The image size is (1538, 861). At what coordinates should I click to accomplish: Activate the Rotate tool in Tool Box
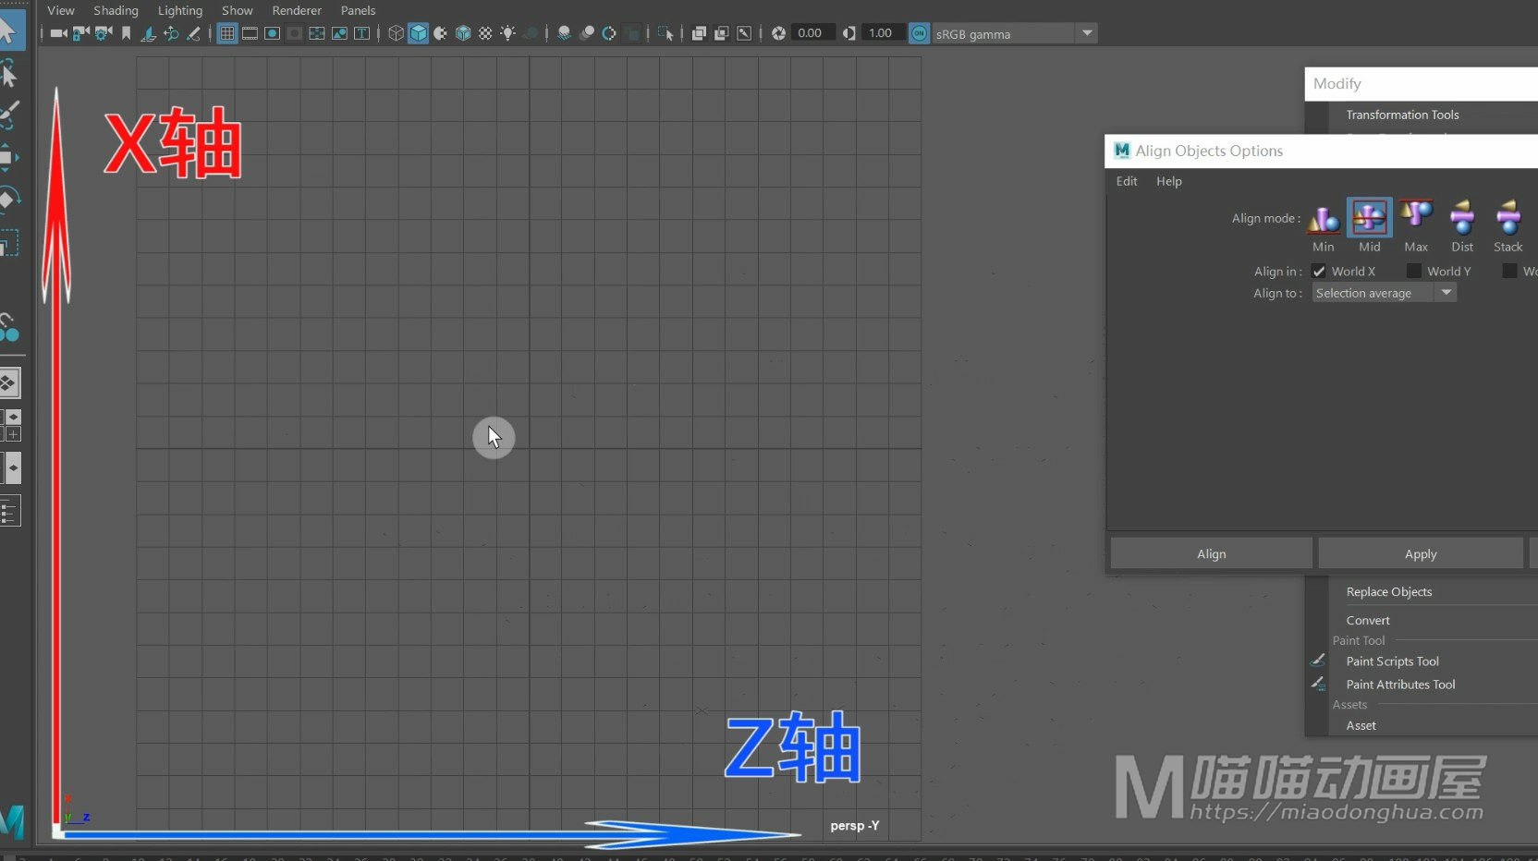click(x=8, y=199)
